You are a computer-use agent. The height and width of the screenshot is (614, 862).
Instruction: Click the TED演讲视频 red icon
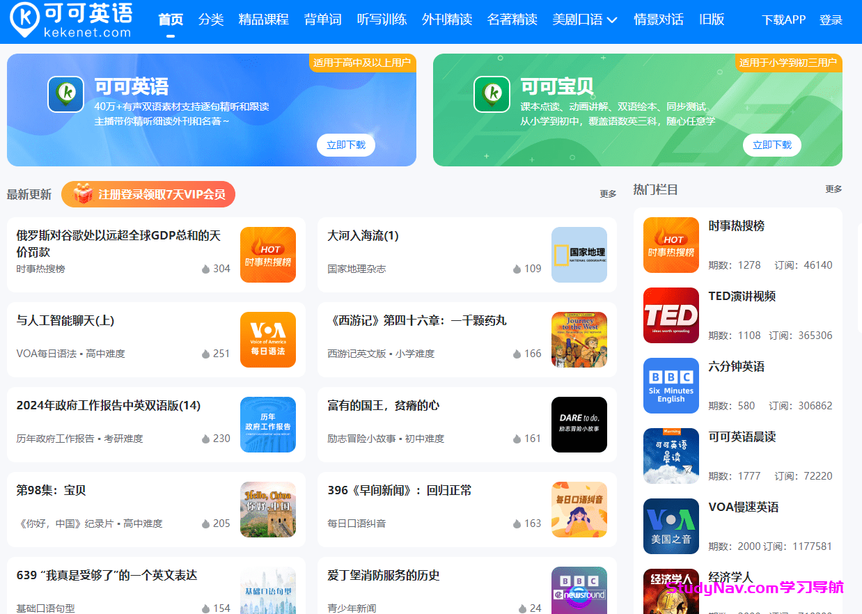[x=671, y=315]
